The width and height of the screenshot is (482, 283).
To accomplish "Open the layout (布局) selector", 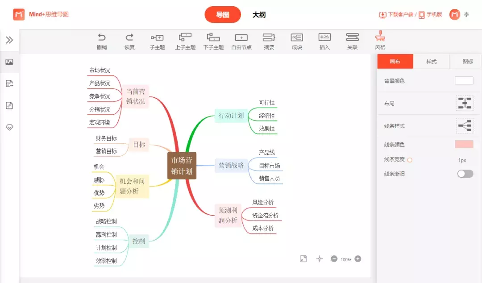I will pos(464,103).
